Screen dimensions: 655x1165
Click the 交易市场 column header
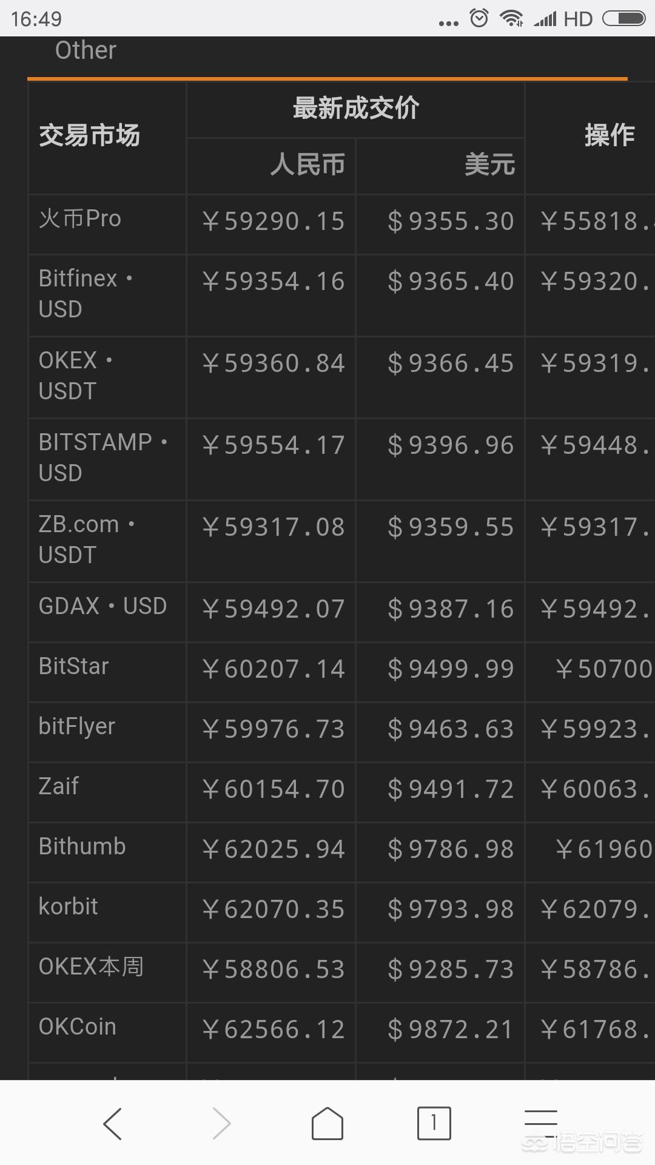click(x=90, y=135)
